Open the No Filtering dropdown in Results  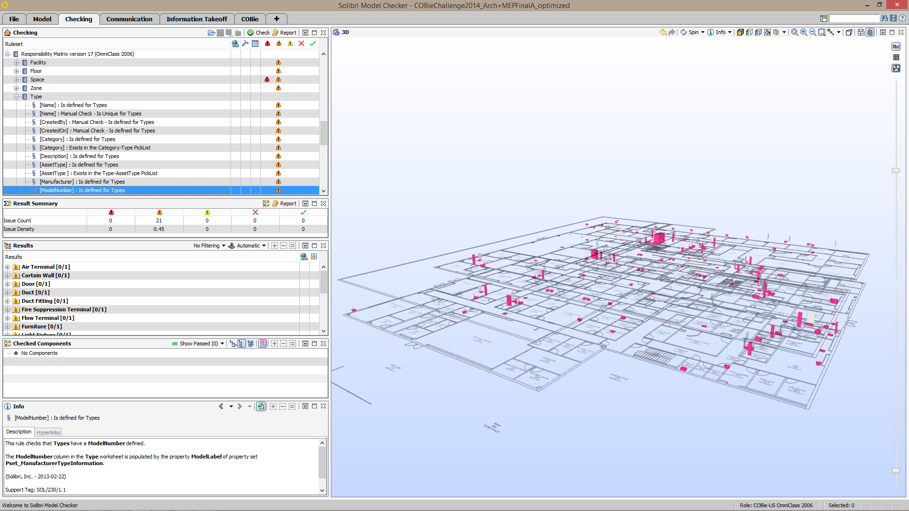209,246
